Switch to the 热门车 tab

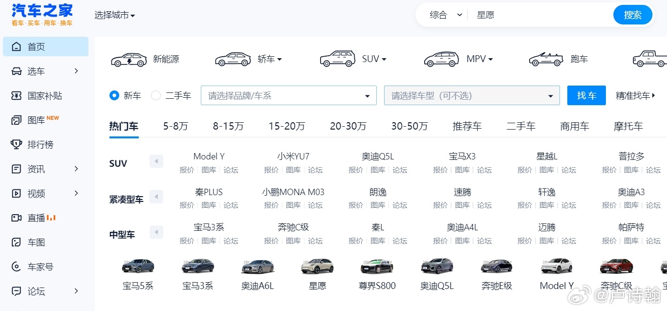pyautogui.click(x=124, y=127)
